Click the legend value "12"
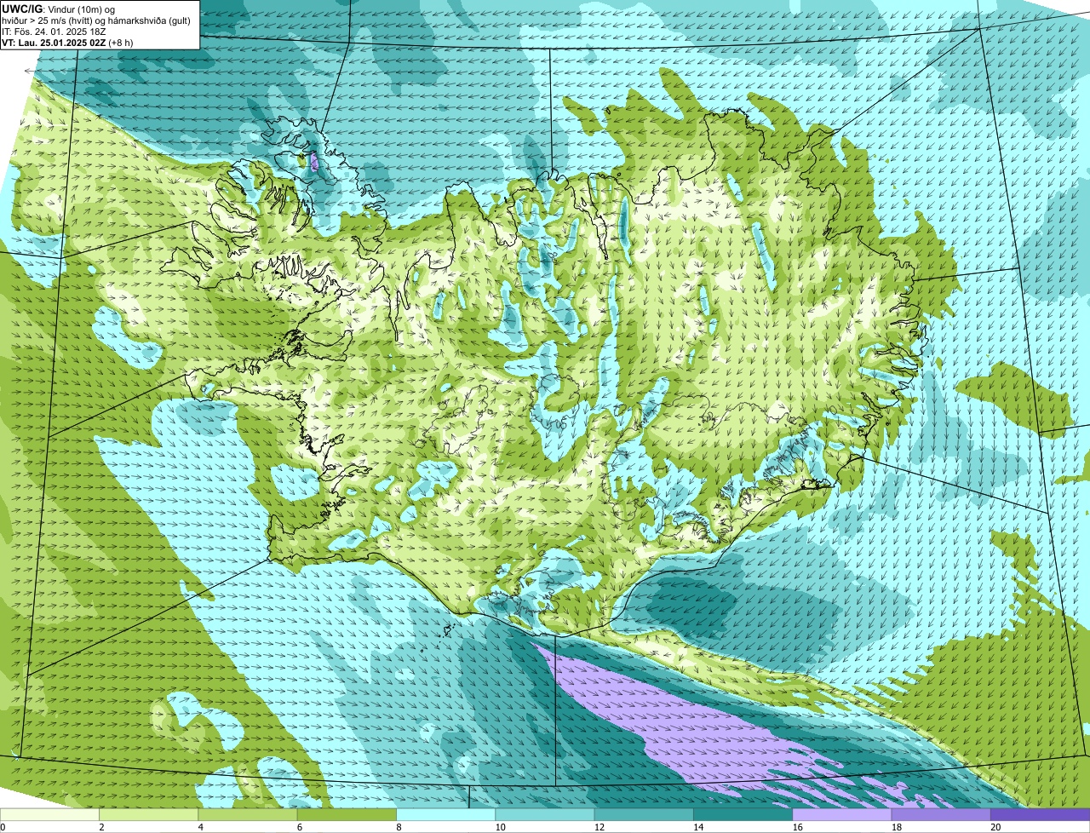The height and width of the screenshot is (833, 1090). click(x=599, y=827)
